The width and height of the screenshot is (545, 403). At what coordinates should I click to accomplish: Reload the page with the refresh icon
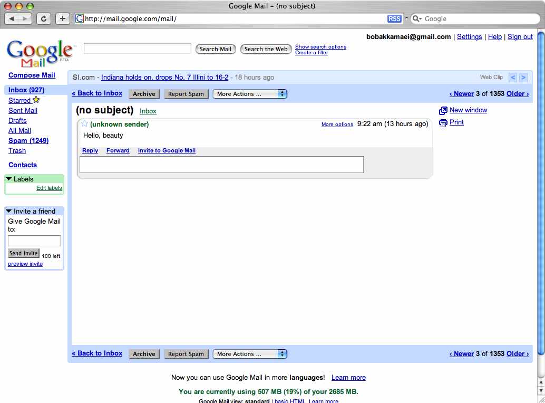[x=43, y=19]
